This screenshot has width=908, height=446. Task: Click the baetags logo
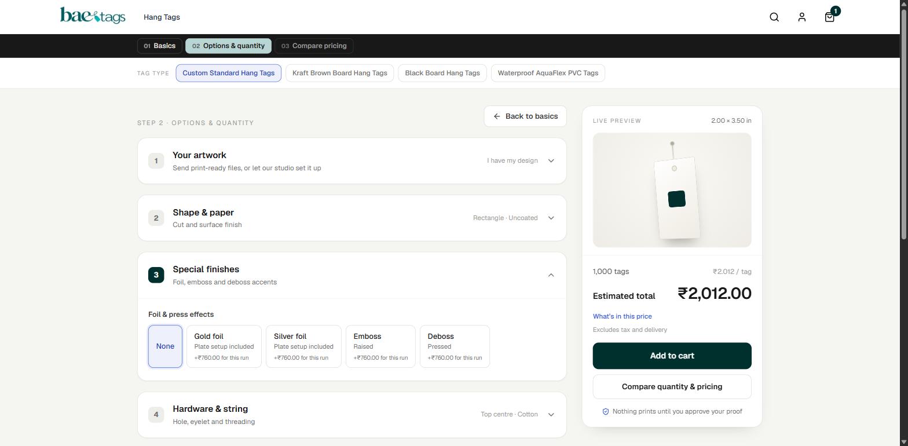click(93, 16)
